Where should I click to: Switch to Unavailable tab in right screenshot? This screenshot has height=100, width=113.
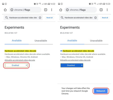96,41
